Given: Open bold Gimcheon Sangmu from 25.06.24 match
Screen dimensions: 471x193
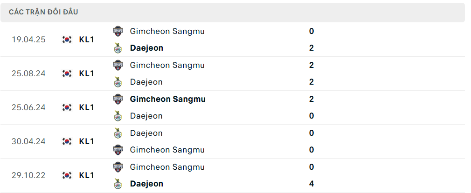Looking at the screenshot, I should tap(167, 99).
